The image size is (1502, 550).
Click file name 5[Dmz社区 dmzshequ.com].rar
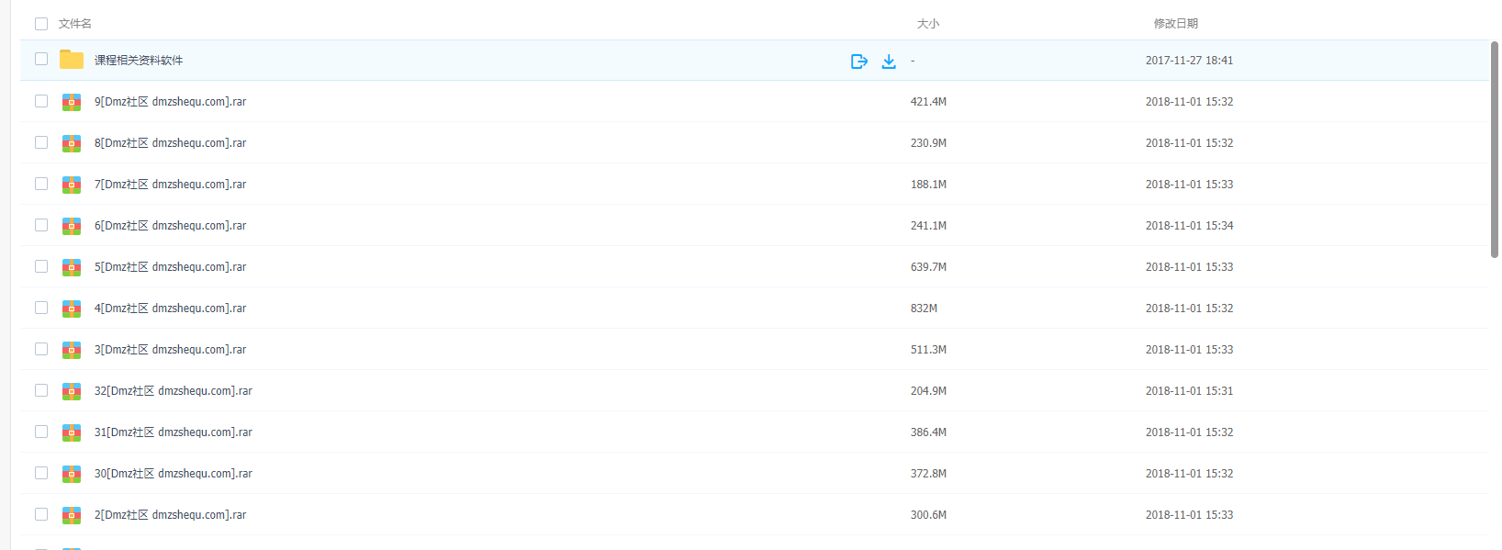(170, 267)
